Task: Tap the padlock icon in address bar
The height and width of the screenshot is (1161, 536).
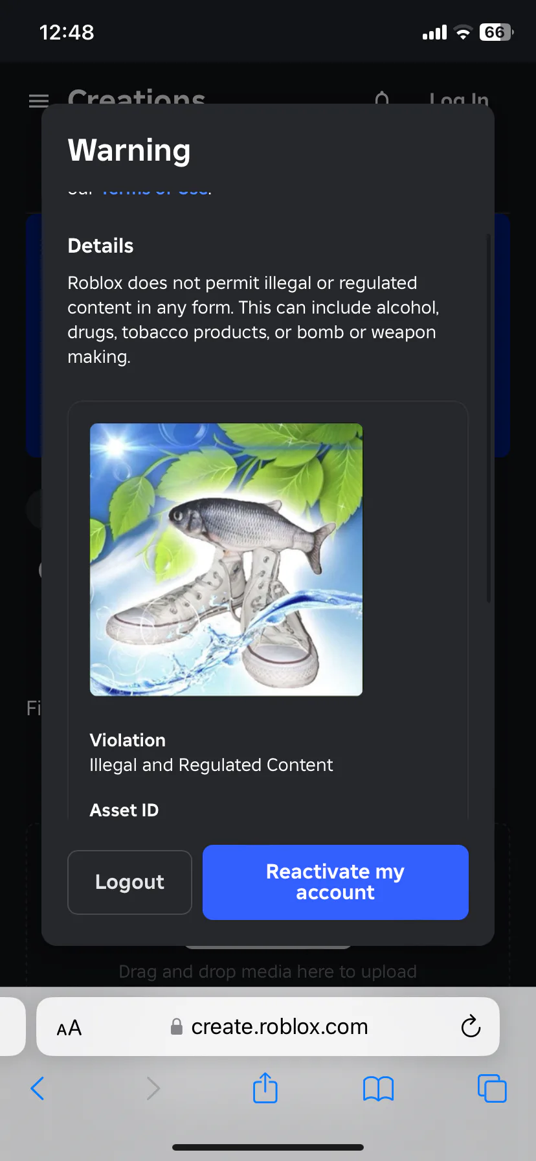Action: pos(176,1026)
